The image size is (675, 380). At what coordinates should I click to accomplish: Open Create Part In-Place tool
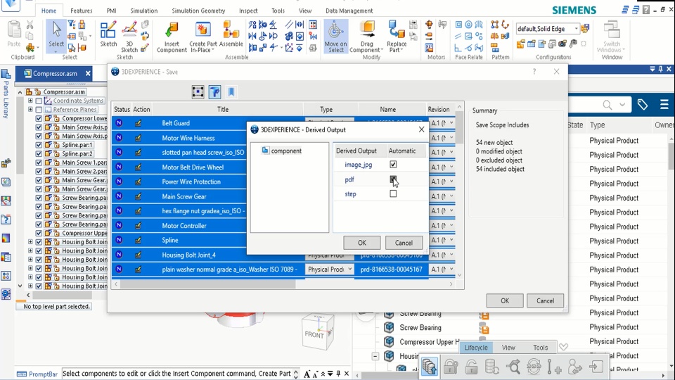coord(203,37)
